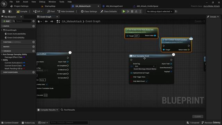Toggle Stop When Ability Ends checkbox

[47, 84]
